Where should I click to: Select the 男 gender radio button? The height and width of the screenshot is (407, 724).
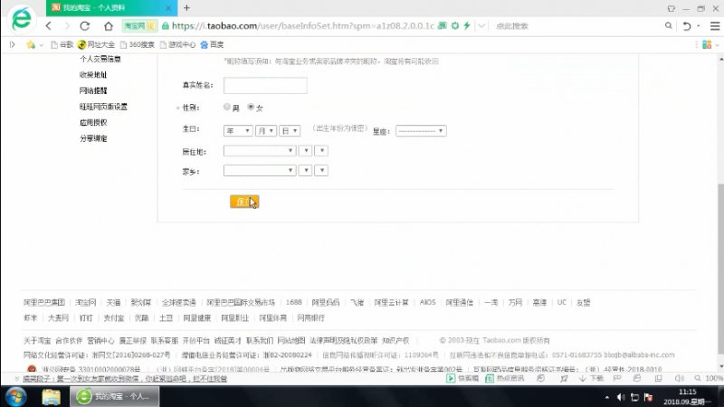227,107
